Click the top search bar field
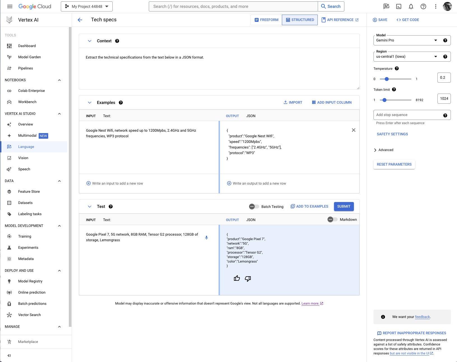The width and height of the screenshot is (457, 362). [x=233, y=6]
